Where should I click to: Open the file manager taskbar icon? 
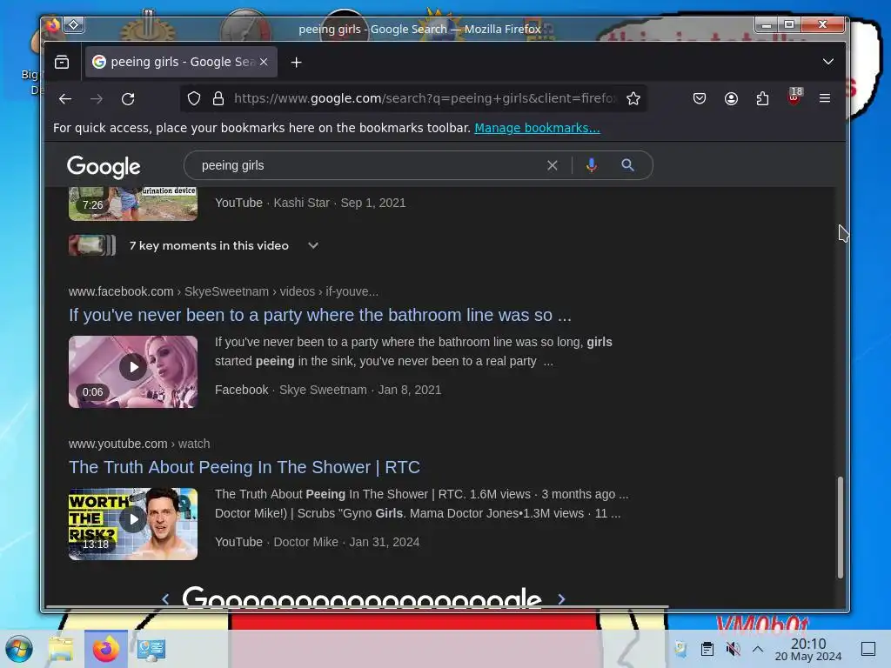click(x=61, y=649)
